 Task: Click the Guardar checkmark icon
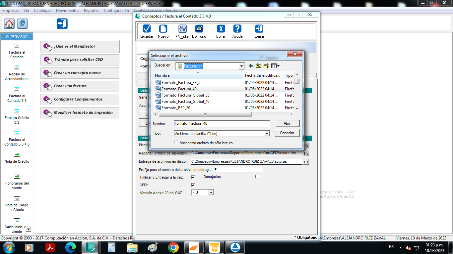(147, 29)
